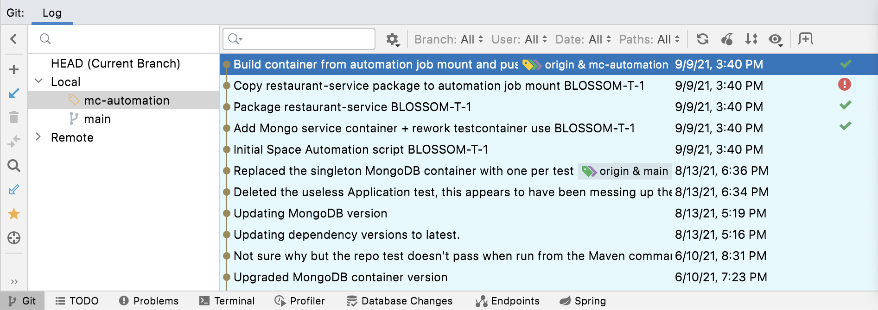This screenshot has height=310, width=878.
Task: Open the Paths: All filter dropdown
Action: pos(649,39)
